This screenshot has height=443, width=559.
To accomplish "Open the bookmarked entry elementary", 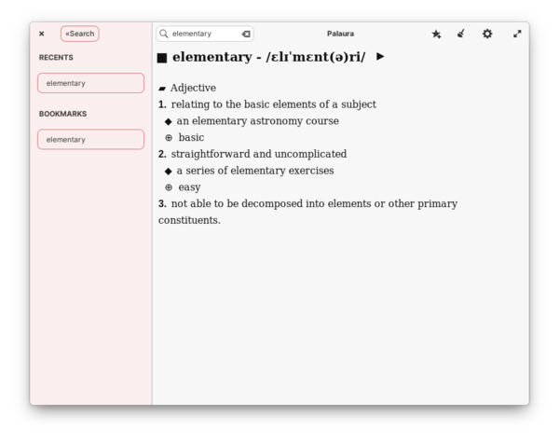I will pos(91,140).
